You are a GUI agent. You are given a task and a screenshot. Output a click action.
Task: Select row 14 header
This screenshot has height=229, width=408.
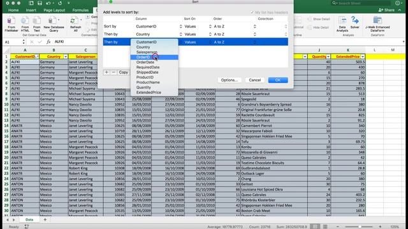click(6, 126)
